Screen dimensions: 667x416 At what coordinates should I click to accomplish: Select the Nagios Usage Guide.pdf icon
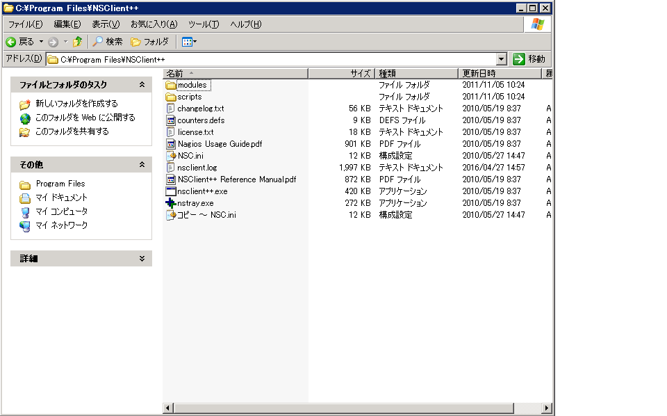(x=171, y=144)
